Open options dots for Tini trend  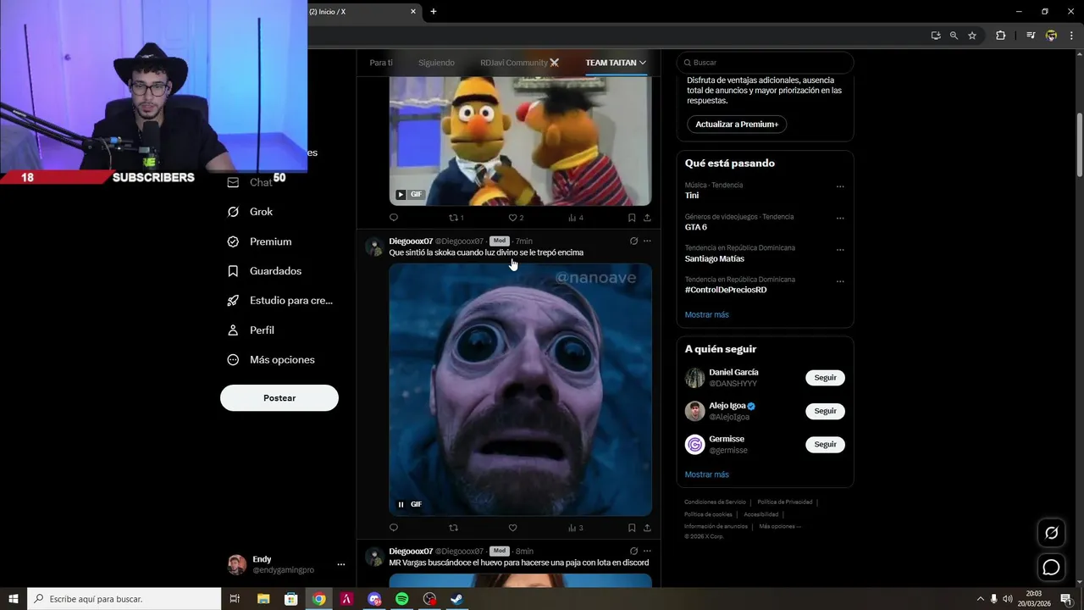point(840,186)
